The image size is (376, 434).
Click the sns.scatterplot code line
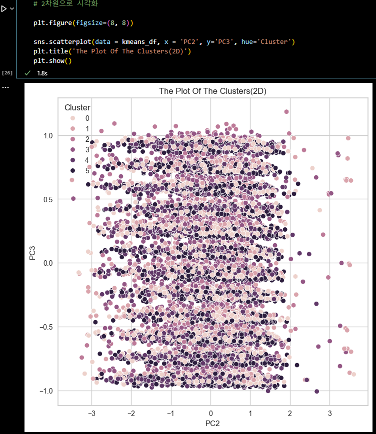click(164, 42)
